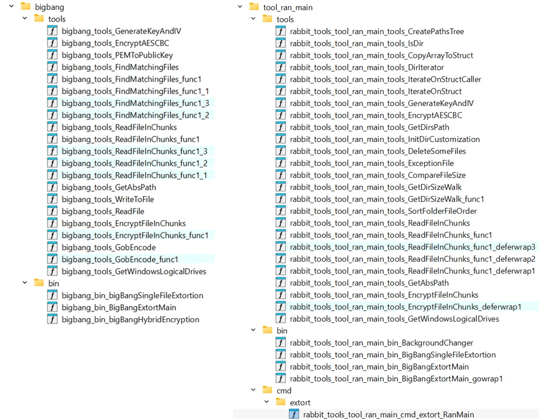Click function icon for rabbit InitDirCustomization
Screen dimensions: 550x420
[x=281, y=139]
